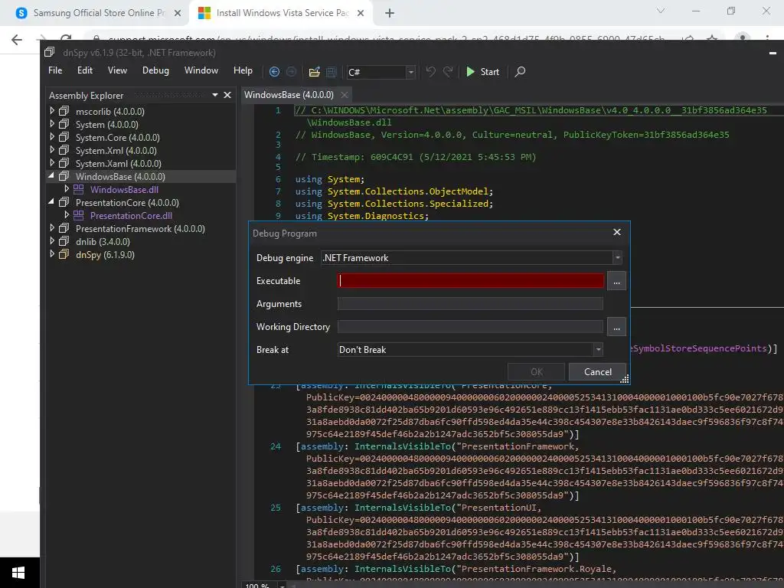Expand the System.Xml assembly node
The image size is (784, 588).
(52, 149)
